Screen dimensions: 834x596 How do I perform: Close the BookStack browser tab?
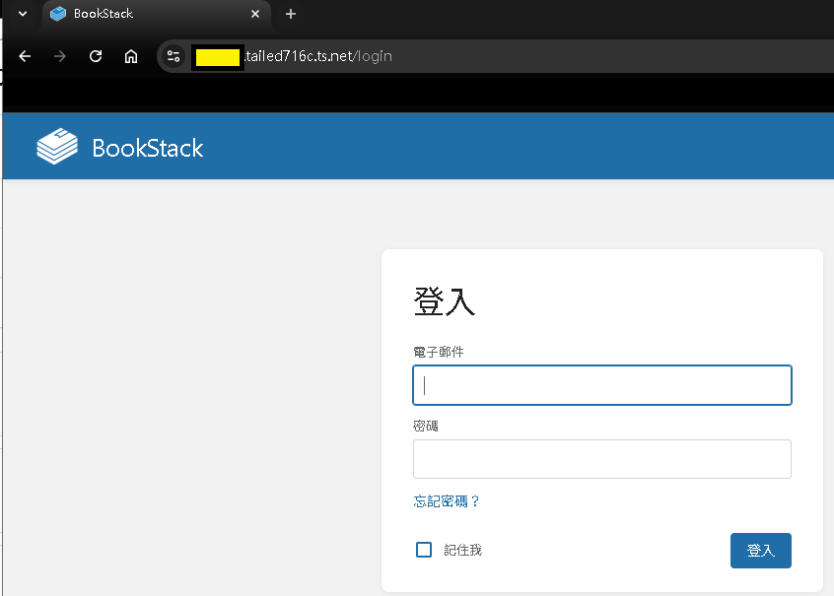[x=256, y=14]
